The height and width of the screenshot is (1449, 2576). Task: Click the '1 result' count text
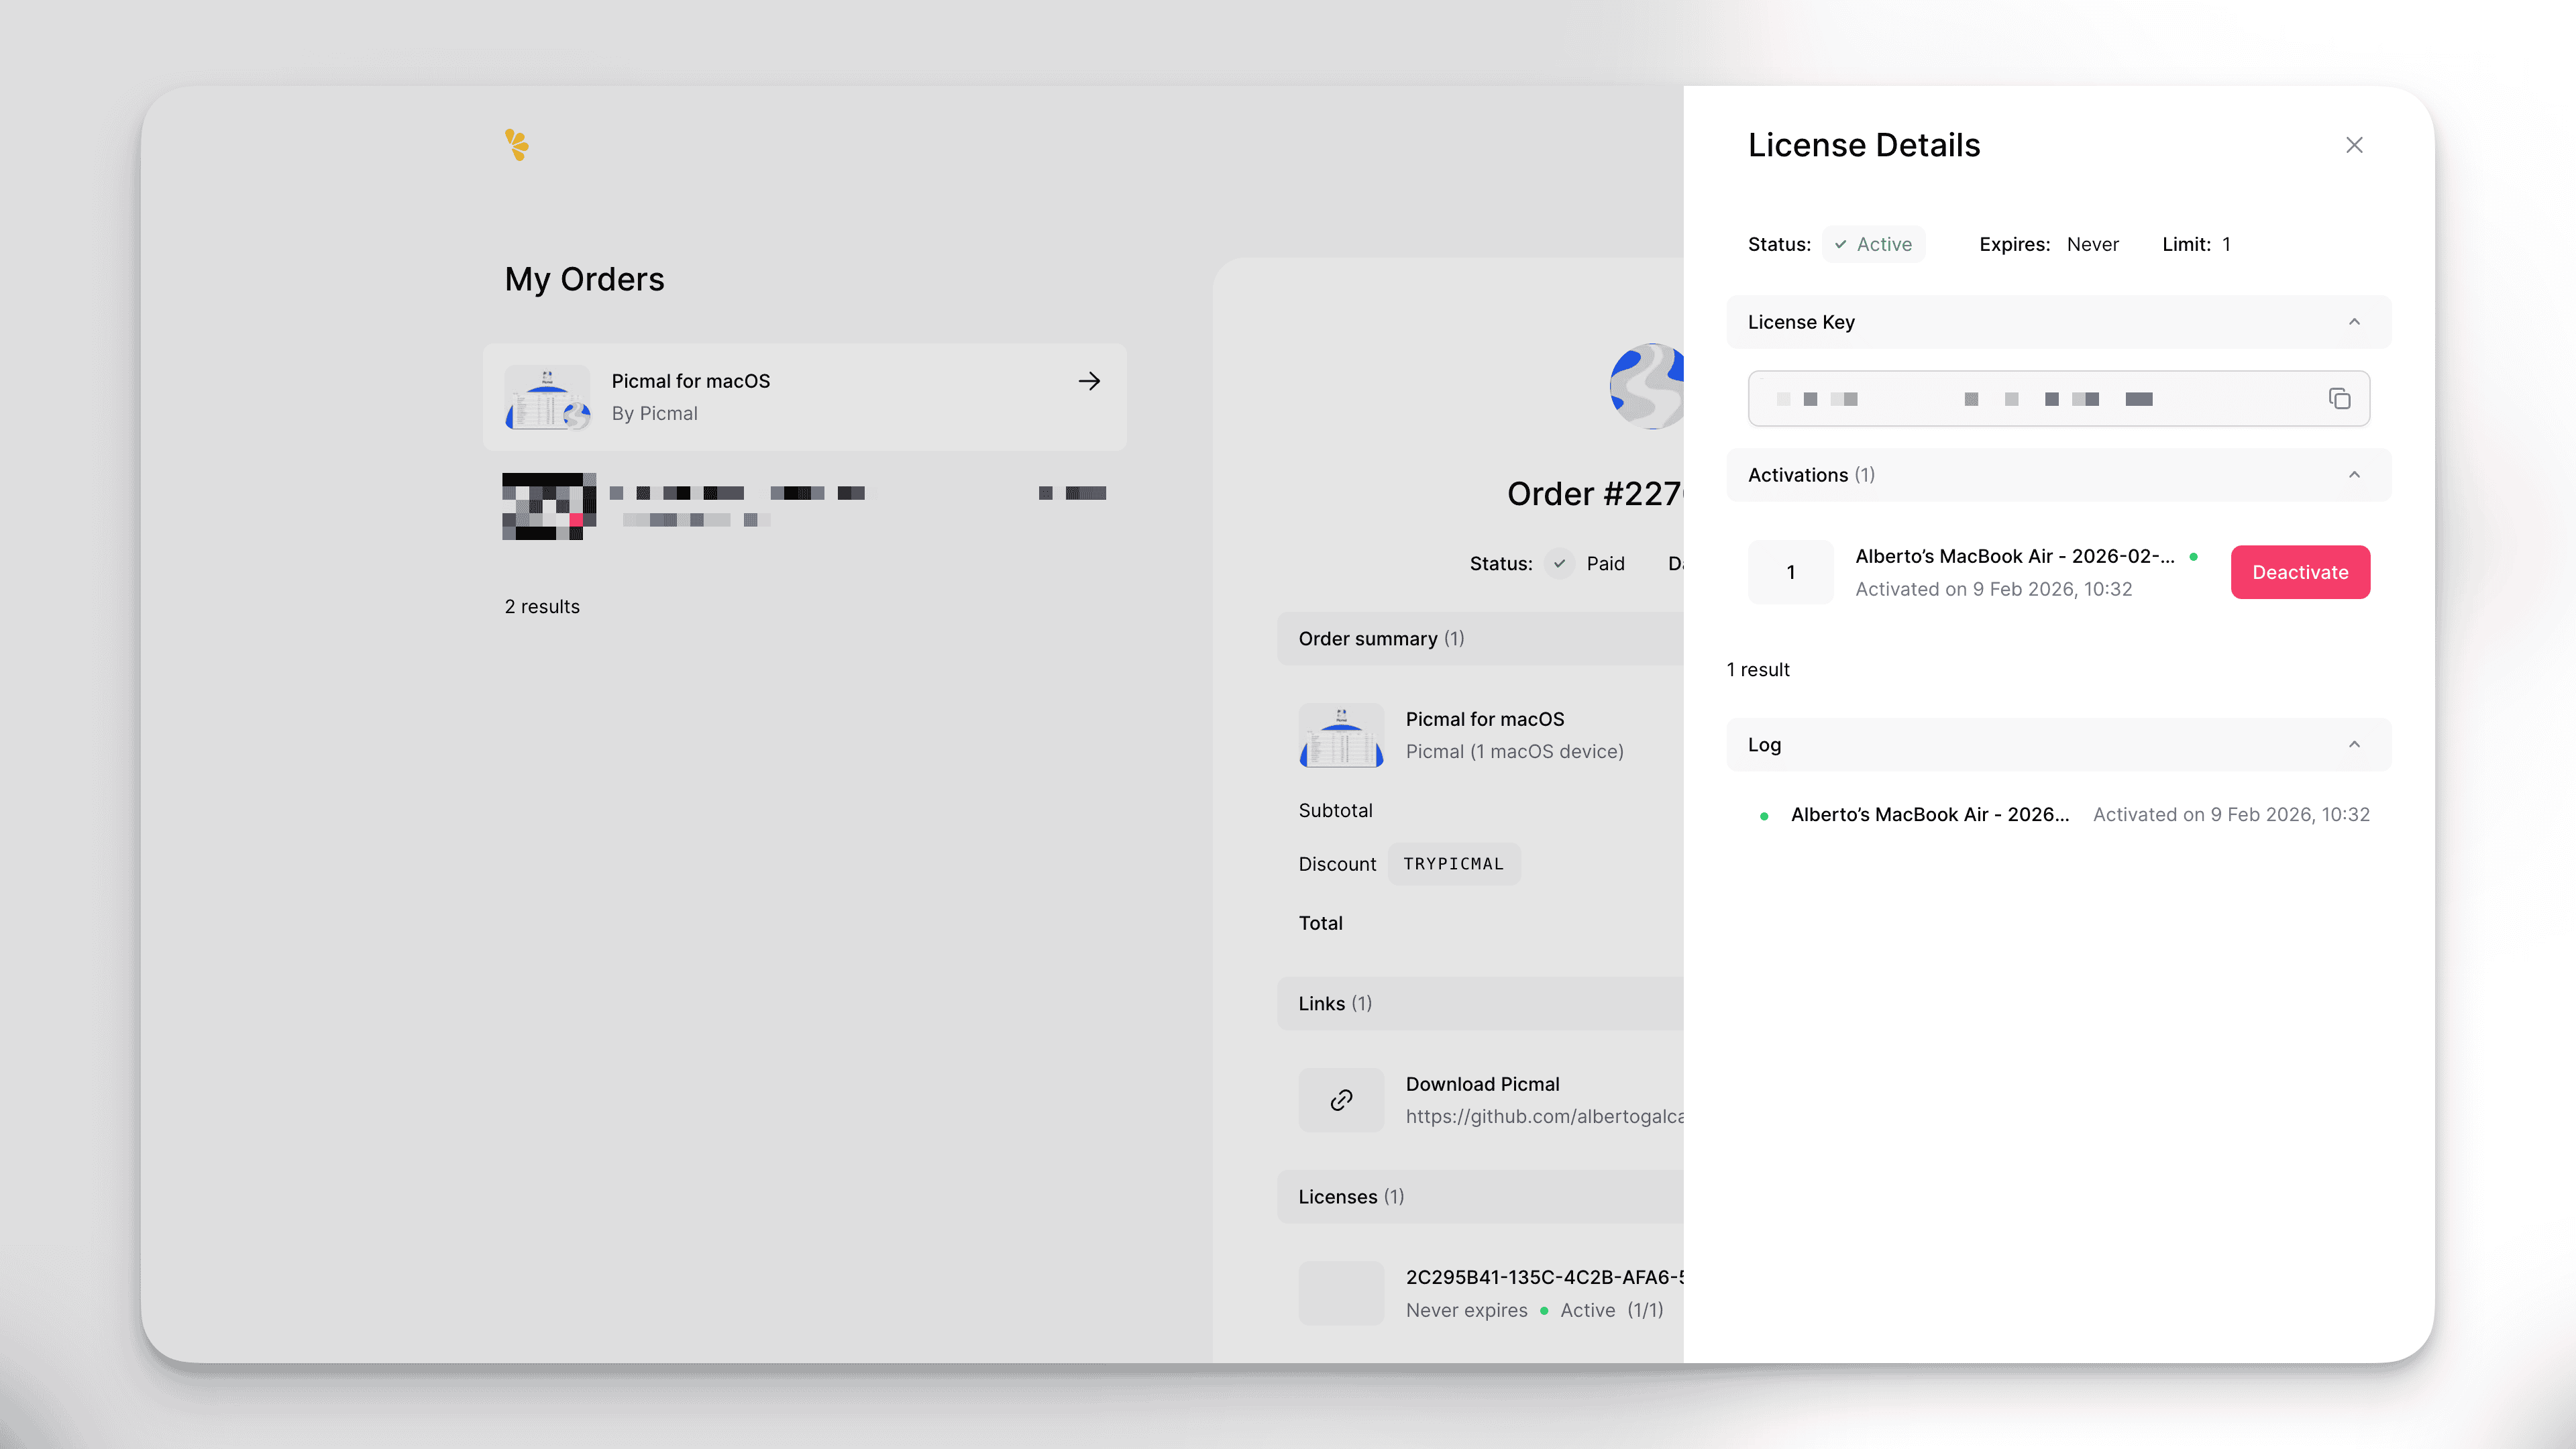click(x=1757, y=670)
